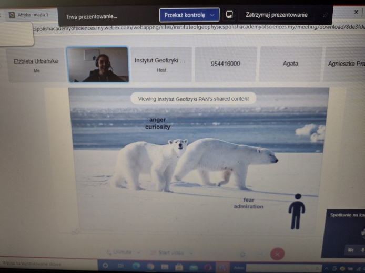Viewport: 365px width, 273px height.
Task: Open Mail app from taskbar
Action: coord(194,267)
